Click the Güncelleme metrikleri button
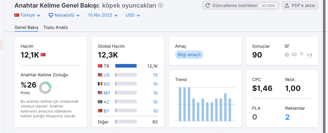This screenshot has width=328, height=133. [241, 5]
